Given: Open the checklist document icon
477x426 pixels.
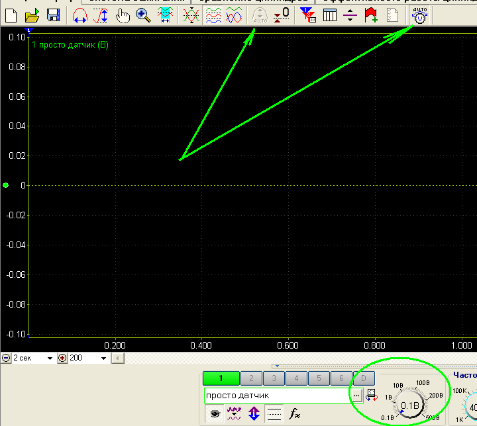Looking at the screenshot, I should (x=392, y=15).
